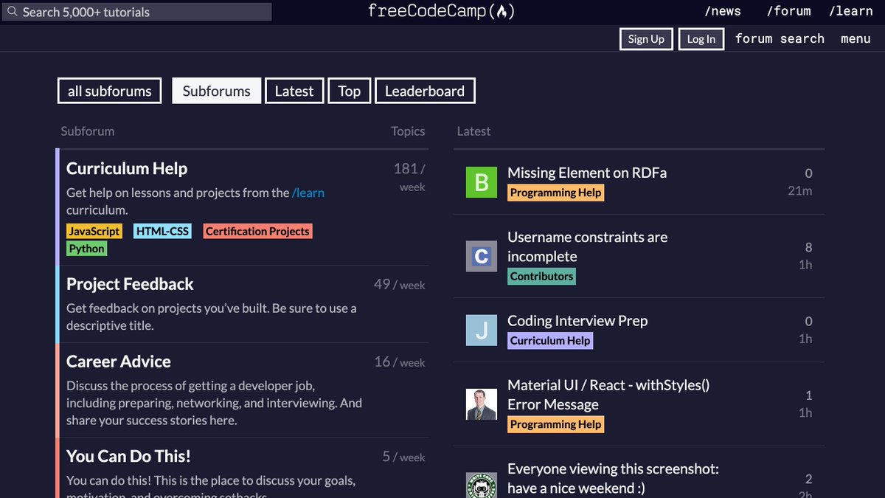Click the reply count 8 on Username constraints
The image size is (885, 498).
click(808, 247)
